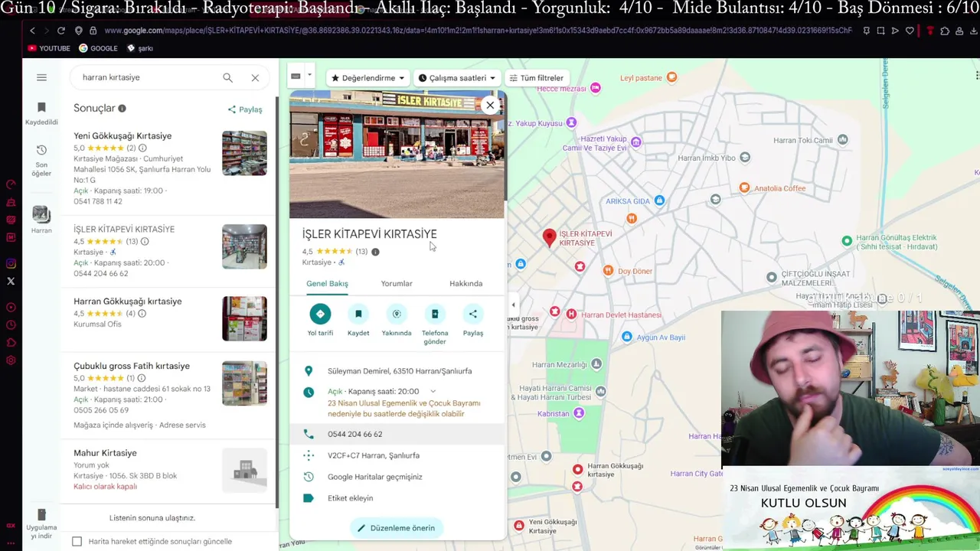This screenshot has height=551, width=980.
Task: Open Tüm filtreler all filters
Action: click(x=537, y=78)
